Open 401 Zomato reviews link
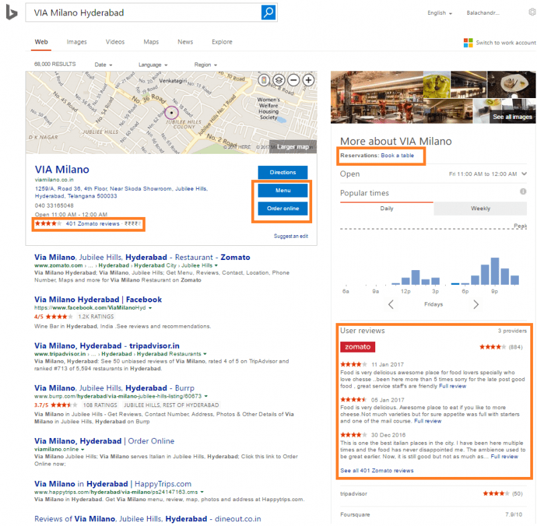The width and height of the screenshot is (537, 526). click(x=93, y=224)
